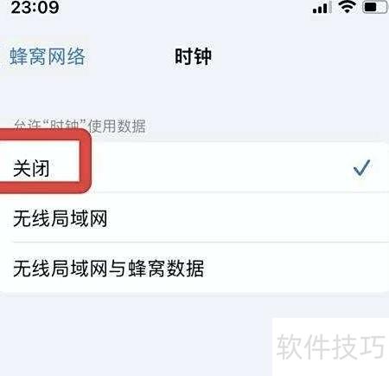Tap the middle of the 关闭 row
389x376 pixels.
point(194,167)
